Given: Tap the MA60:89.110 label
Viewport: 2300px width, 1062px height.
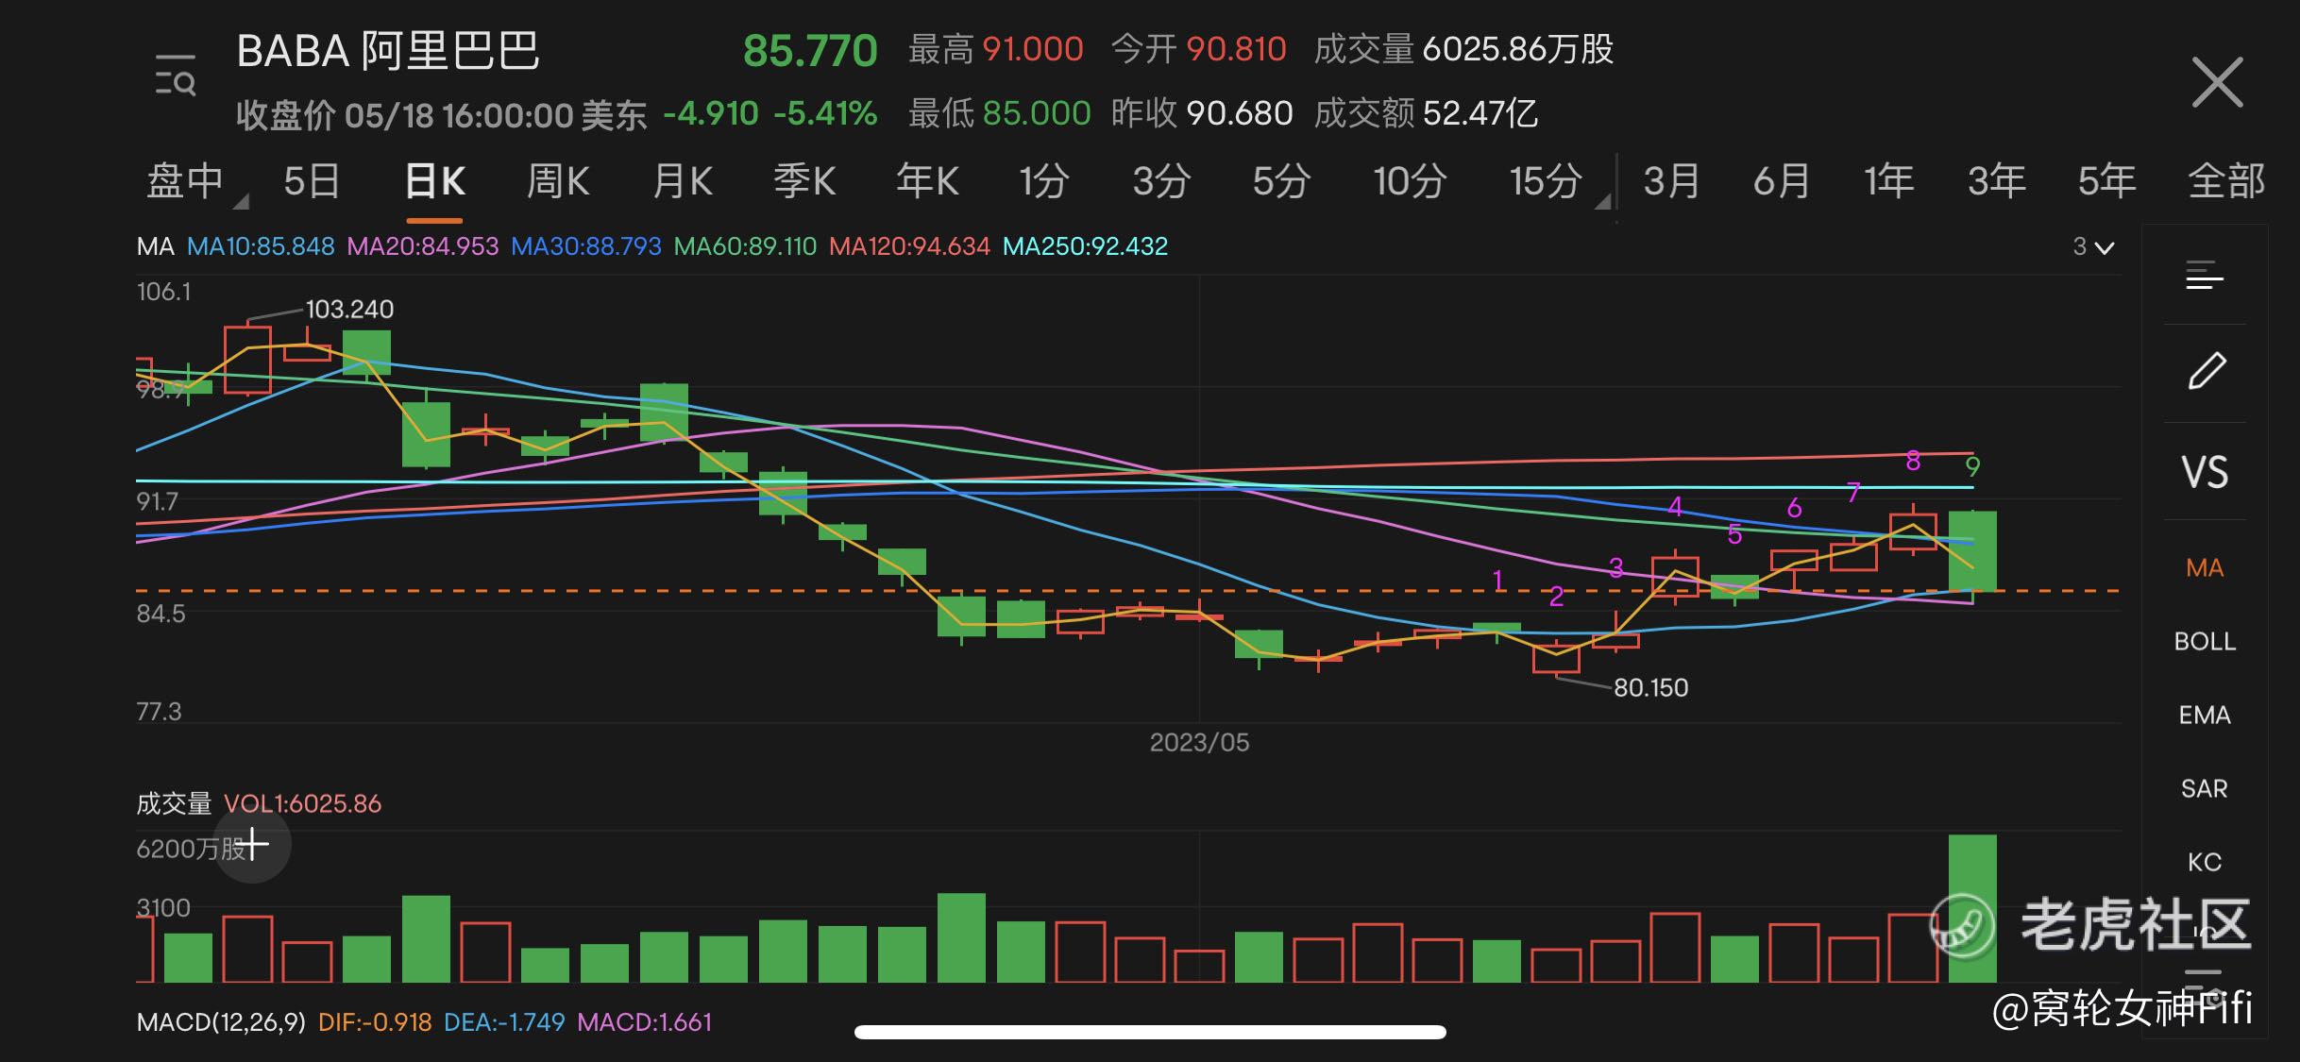Looking at the screenshot, I should point(745,246).
